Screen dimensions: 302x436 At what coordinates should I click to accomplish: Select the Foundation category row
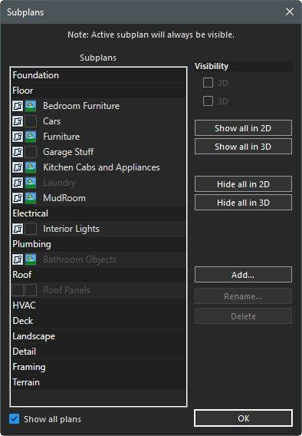(99, 75)
